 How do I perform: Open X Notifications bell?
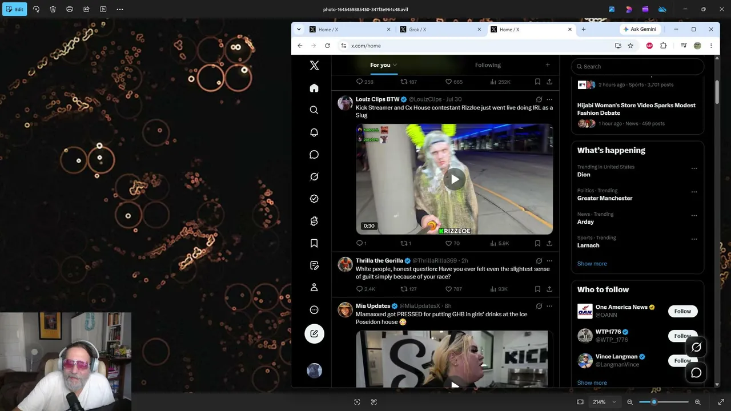314,132
